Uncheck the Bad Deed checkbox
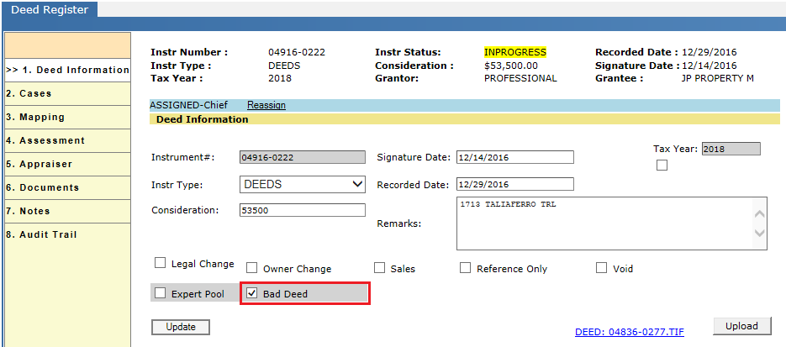Viewport: 786px width, 347px height. pos(251,293)
